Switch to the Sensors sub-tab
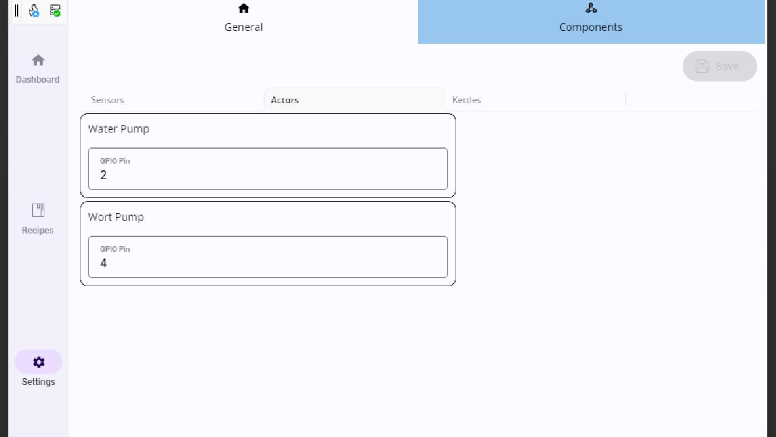The width and height of the screenshot is (776, 437). pos(108,100)
